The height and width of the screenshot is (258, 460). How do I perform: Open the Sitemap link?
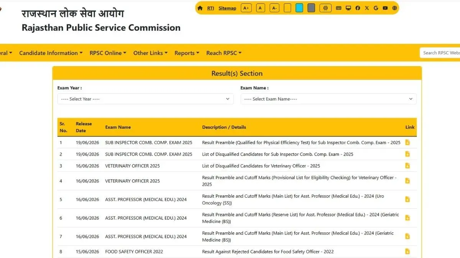(227, 8)
